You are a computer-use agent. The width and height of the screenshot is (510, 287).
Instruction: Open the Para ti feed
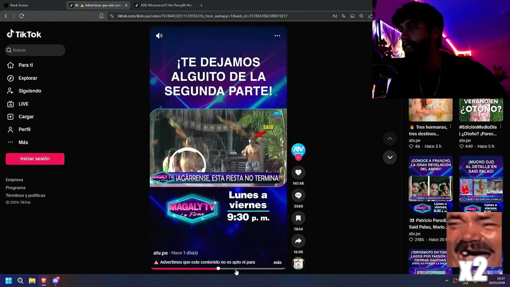click(25, 65)
